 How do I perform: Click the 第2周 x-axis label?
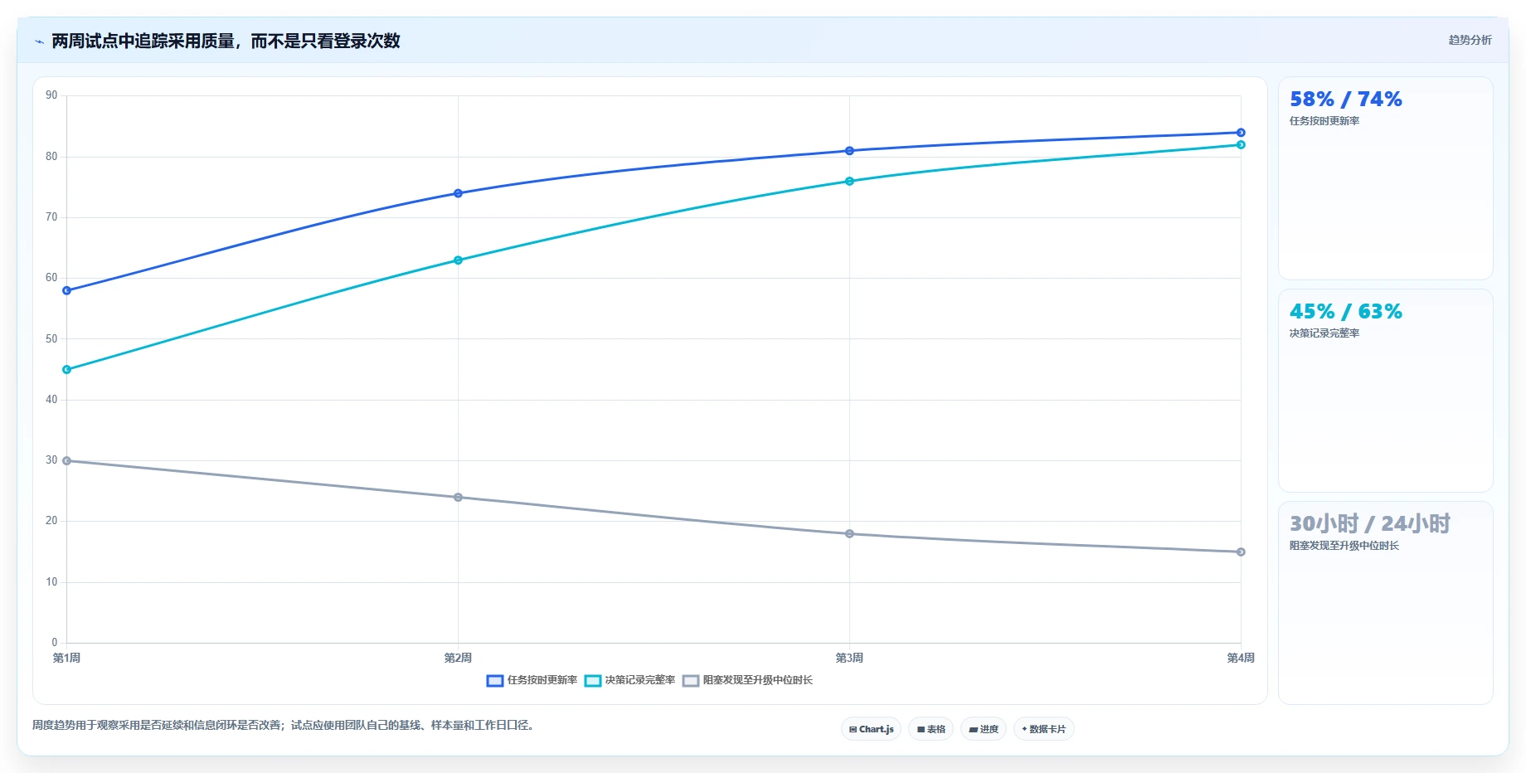coord(458,658)
